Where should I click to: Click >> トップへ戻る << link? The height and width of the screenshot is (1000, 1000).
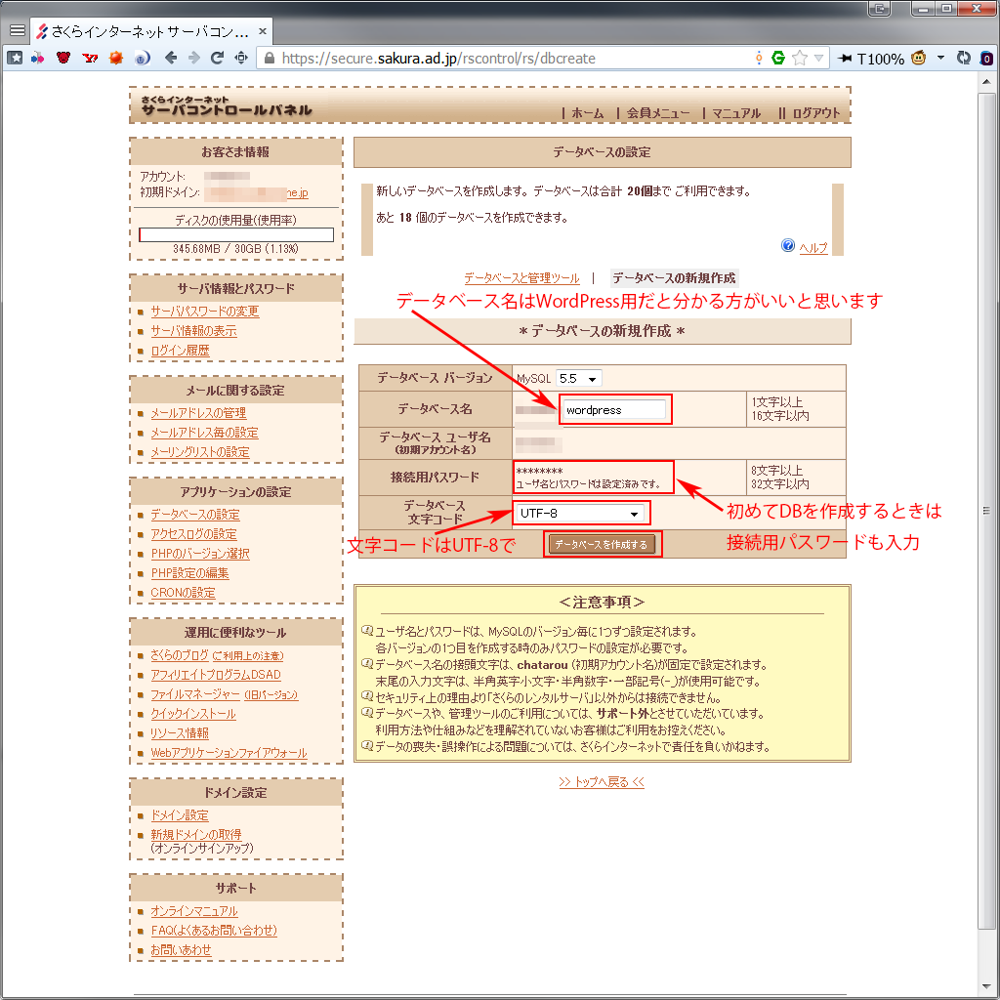[602, 782]
